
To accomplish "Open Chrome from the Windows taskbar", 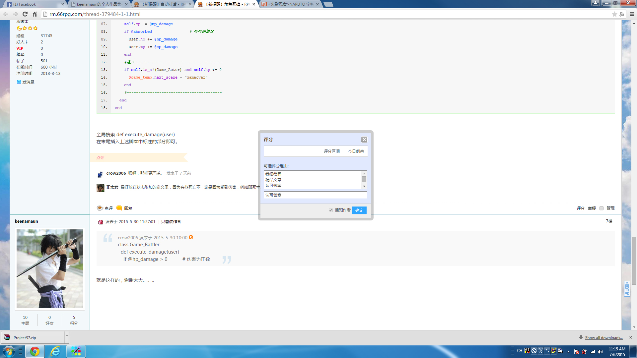I will click(x=35, y=351).
